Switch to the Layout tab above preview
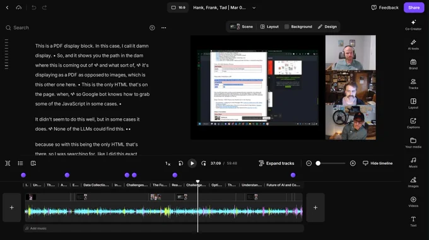 (269, 27)
